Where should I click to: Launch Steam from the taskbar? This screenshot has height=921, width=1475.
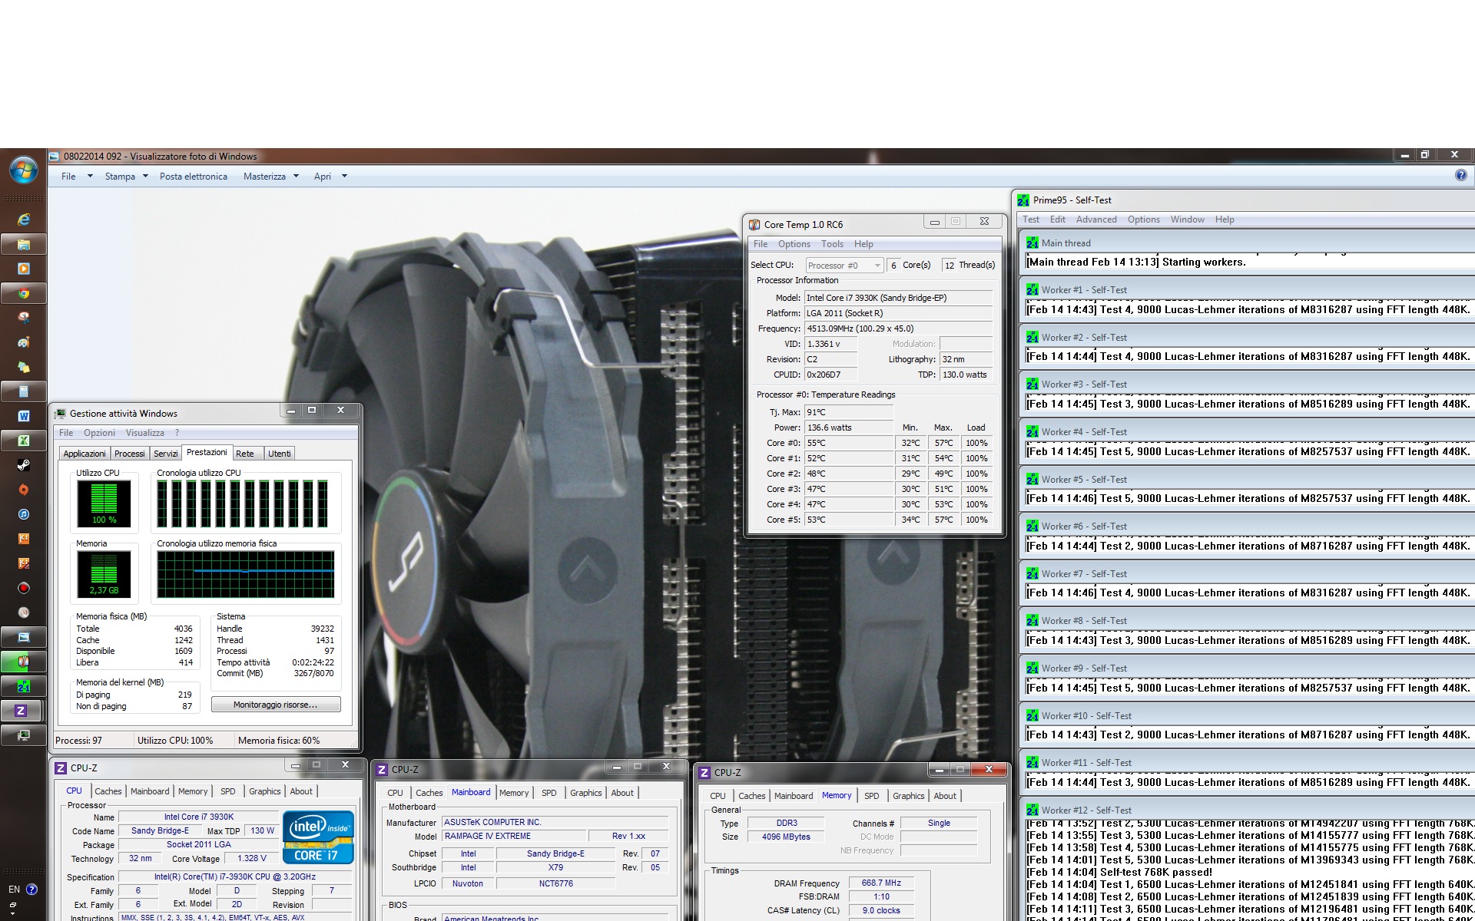pos(23,466)
